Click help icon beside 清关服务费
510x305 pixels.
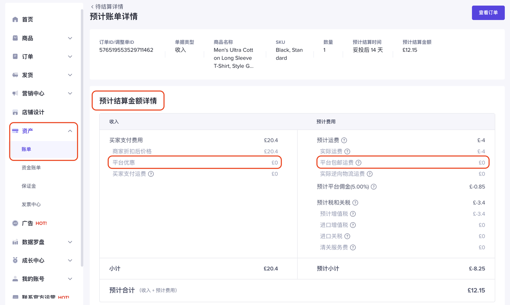click(353, 248)
